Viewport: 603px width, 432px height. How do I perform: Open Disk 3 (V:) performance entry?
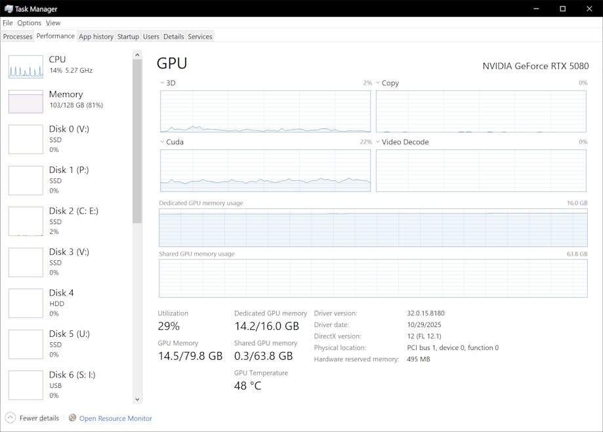pyautogui.click(x=69, y=262)
